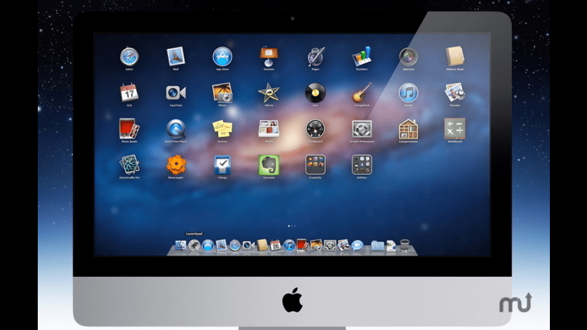587x330 pixels.
Task: Open Address Book in the Dock
Action: click(x=262, y=244)
